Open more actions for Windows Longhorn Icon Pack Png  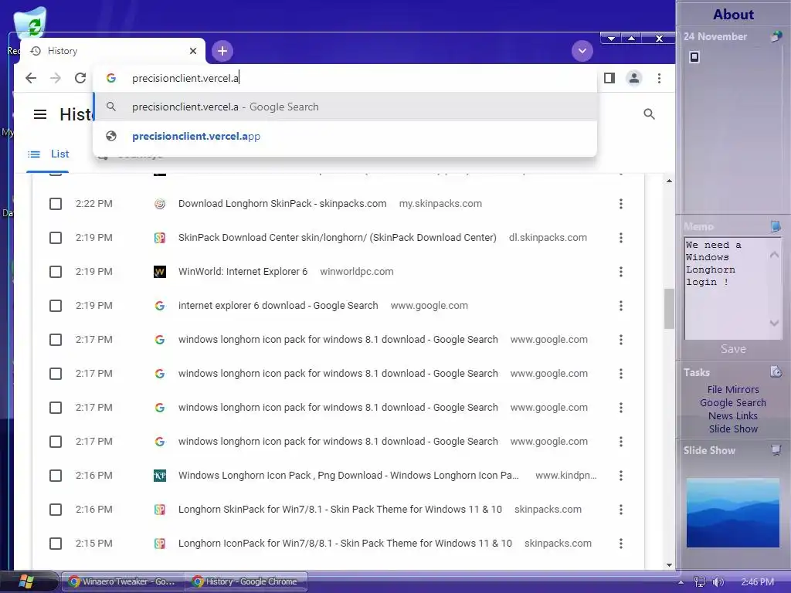[x=621, y=476]
